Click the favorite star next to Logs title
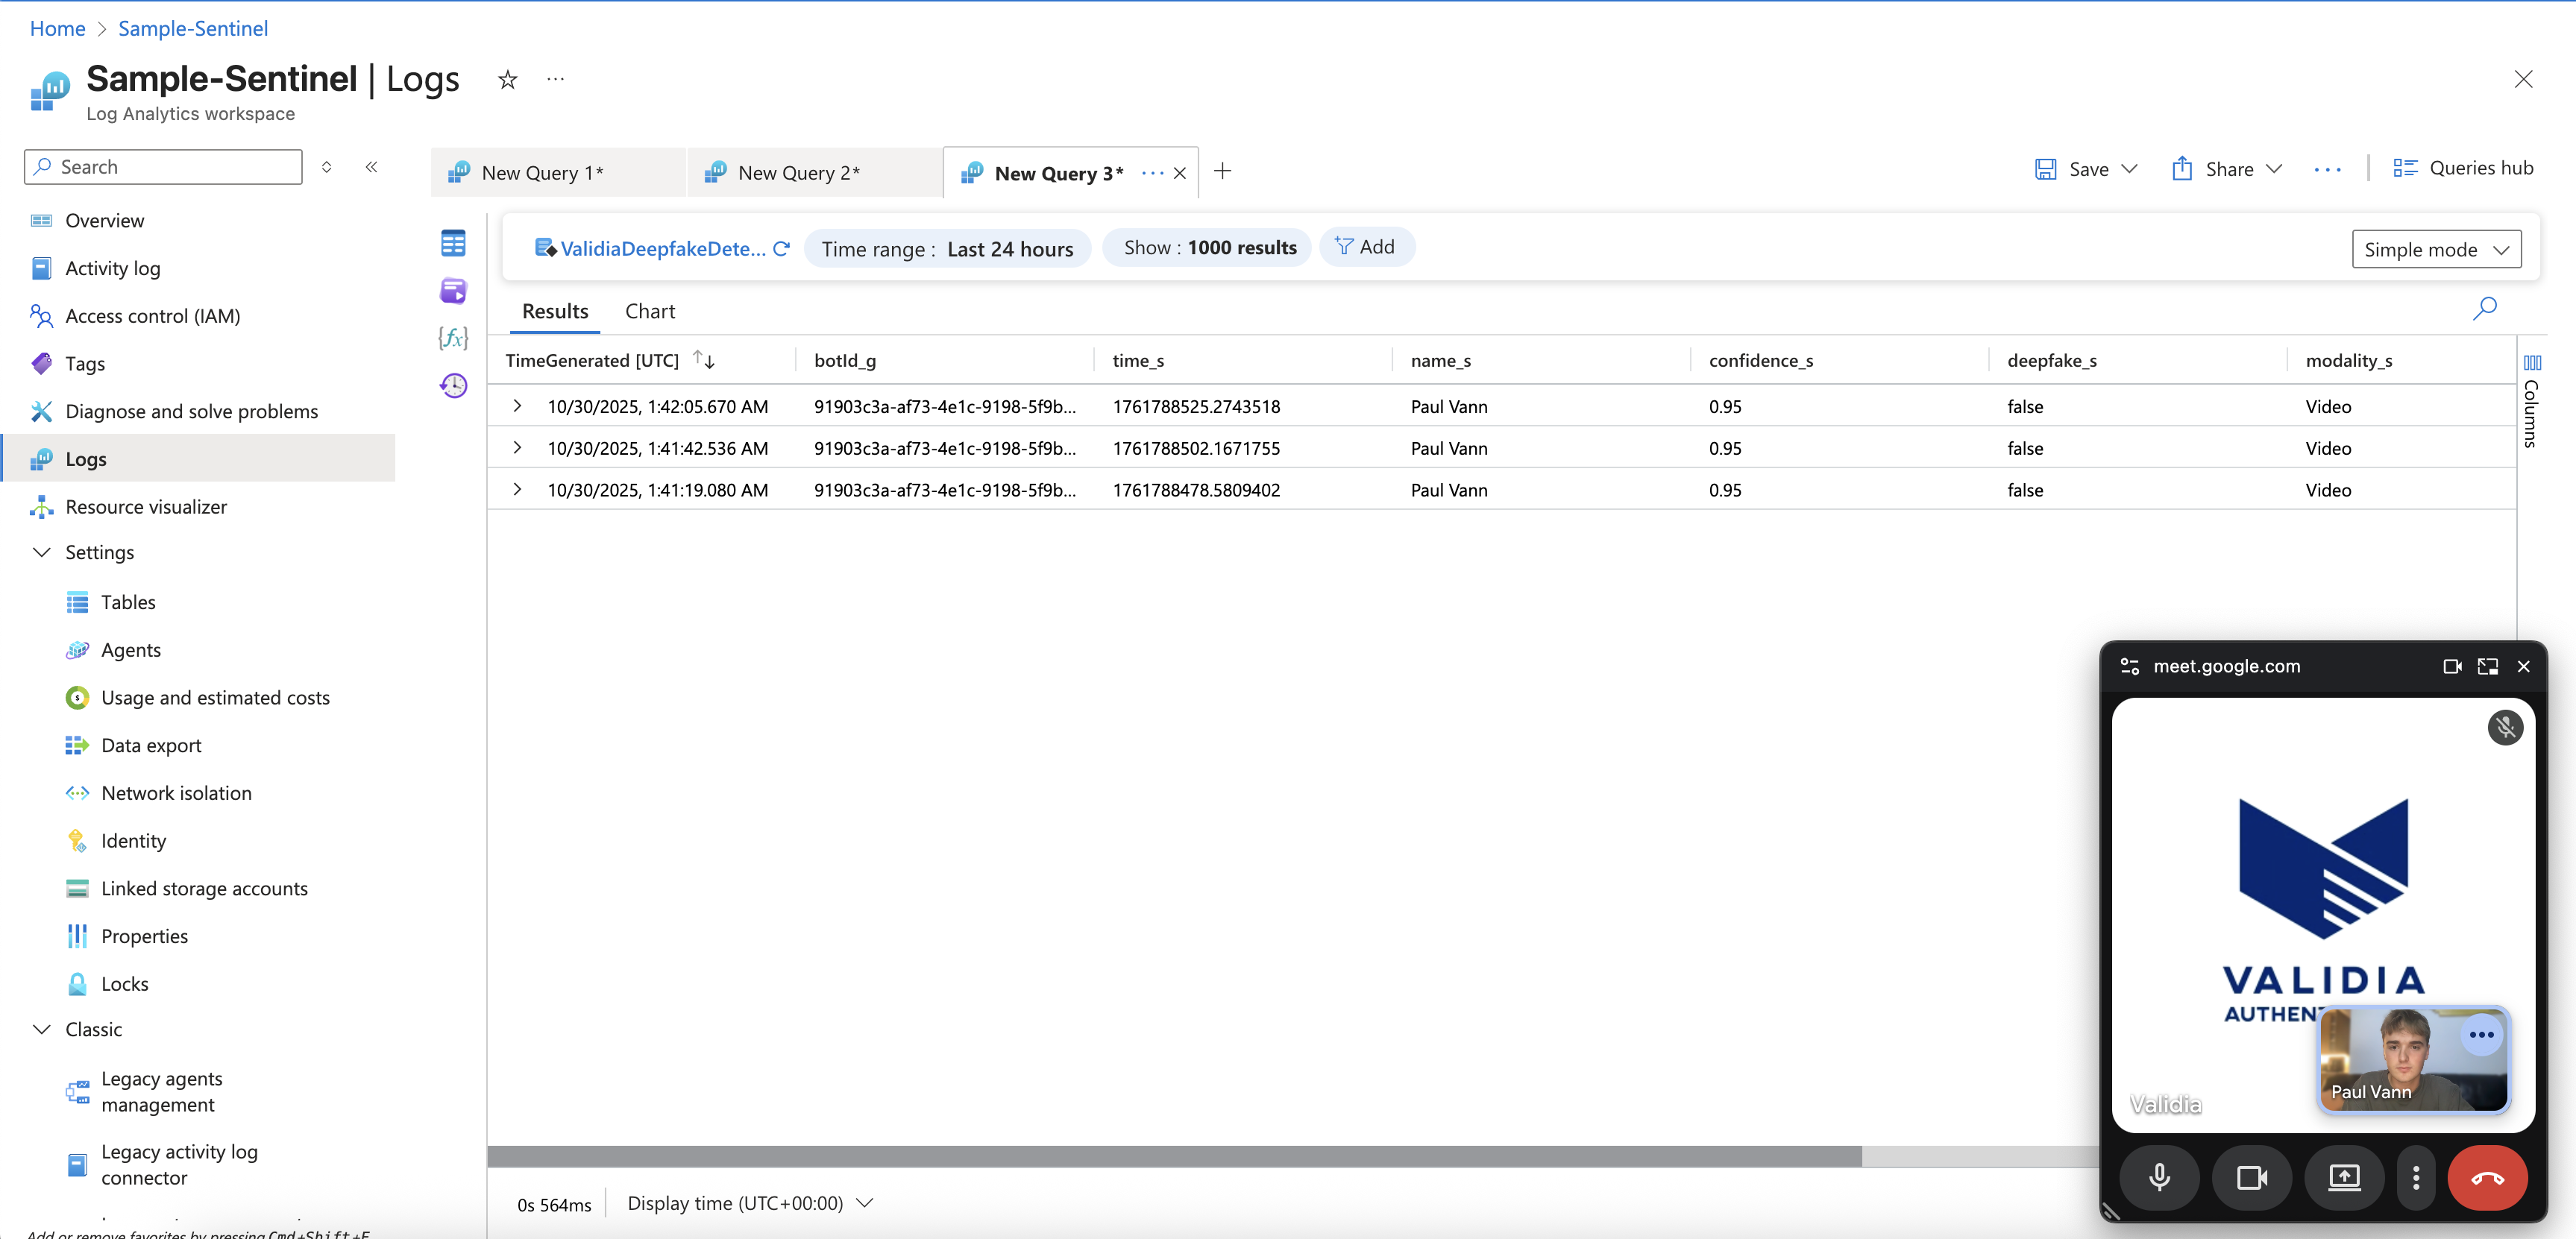 (x=508, y=80)
